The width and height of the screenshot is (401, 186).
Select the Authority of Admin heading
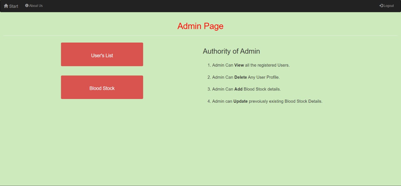click(x=231, y=51)
